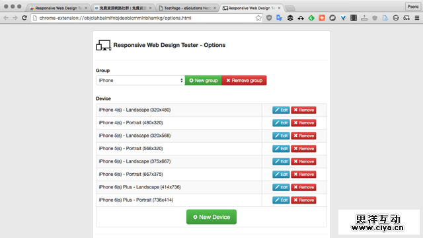Edit iPhone 6(s) Plus Portrait (736x414)

tap(281, 200)
